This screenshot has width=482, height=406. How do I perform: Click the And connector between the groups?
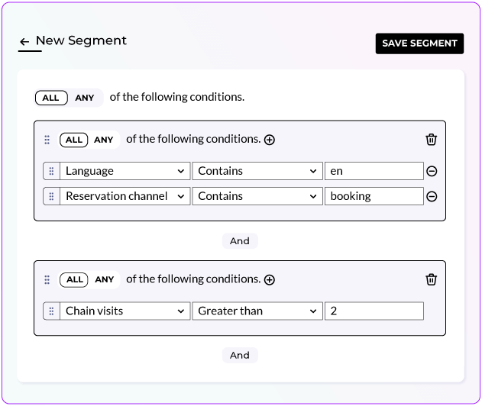point(240,240)
